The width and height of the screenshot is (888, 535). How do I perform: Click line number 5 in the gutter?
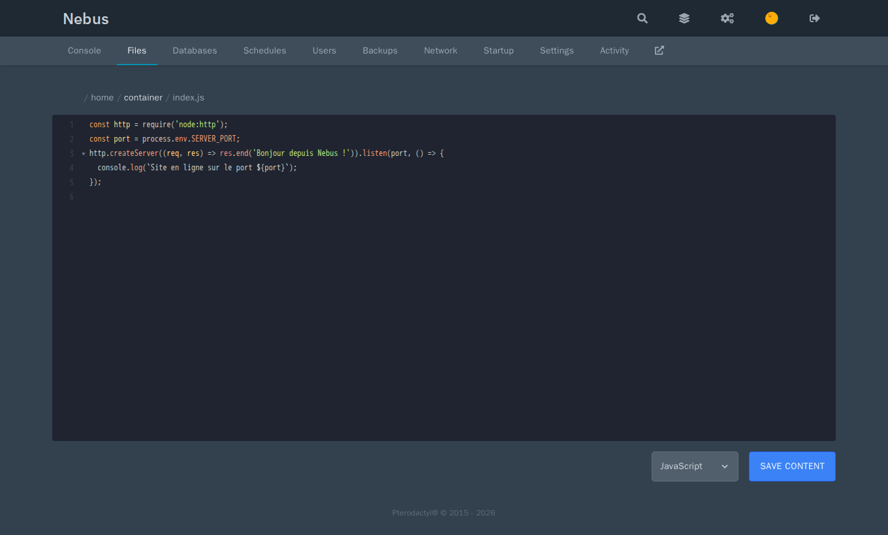[72, 182]
